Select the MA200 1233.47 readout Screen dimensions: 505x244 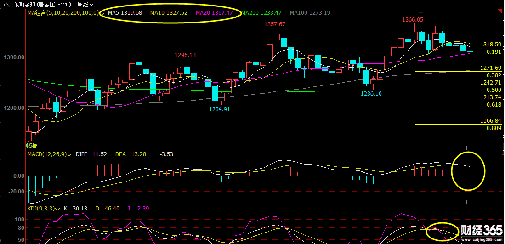(261, 13)
